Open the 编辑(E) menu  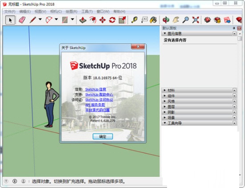(x=25, y=12)
